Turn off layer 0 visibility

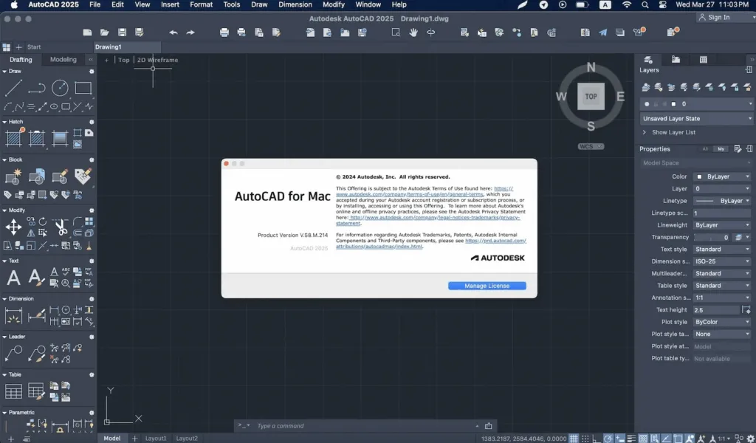point(647,103)
